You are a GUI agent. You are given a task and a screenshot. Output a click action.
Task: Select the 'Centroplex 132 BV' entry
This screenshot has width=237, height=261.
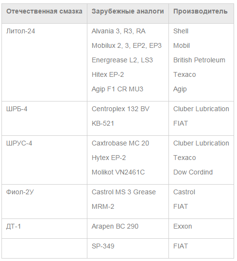(x=121, y=109)
